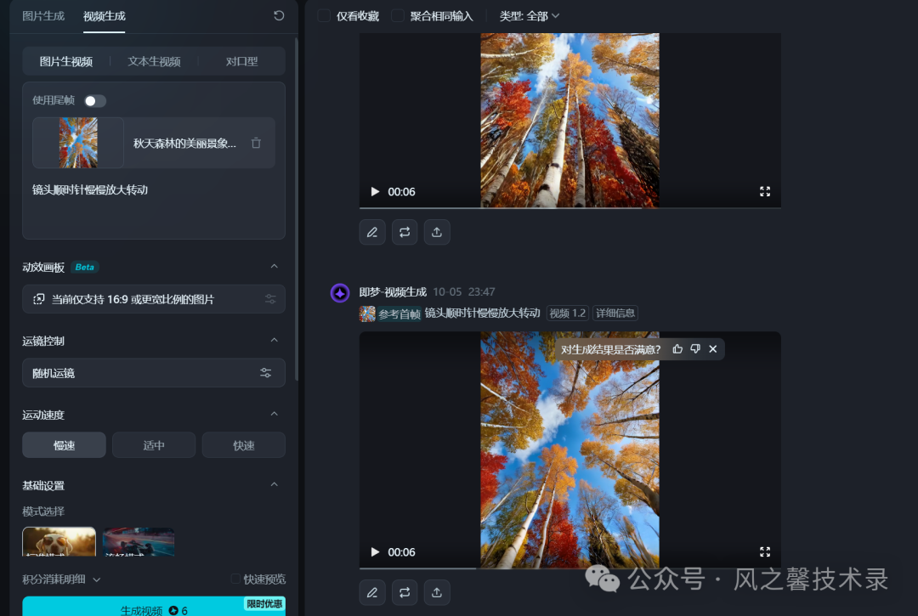Dismiss the 对生成结果是否满意 prompt
This screenshot has height=616, width=918.
[x=713, y=349]
